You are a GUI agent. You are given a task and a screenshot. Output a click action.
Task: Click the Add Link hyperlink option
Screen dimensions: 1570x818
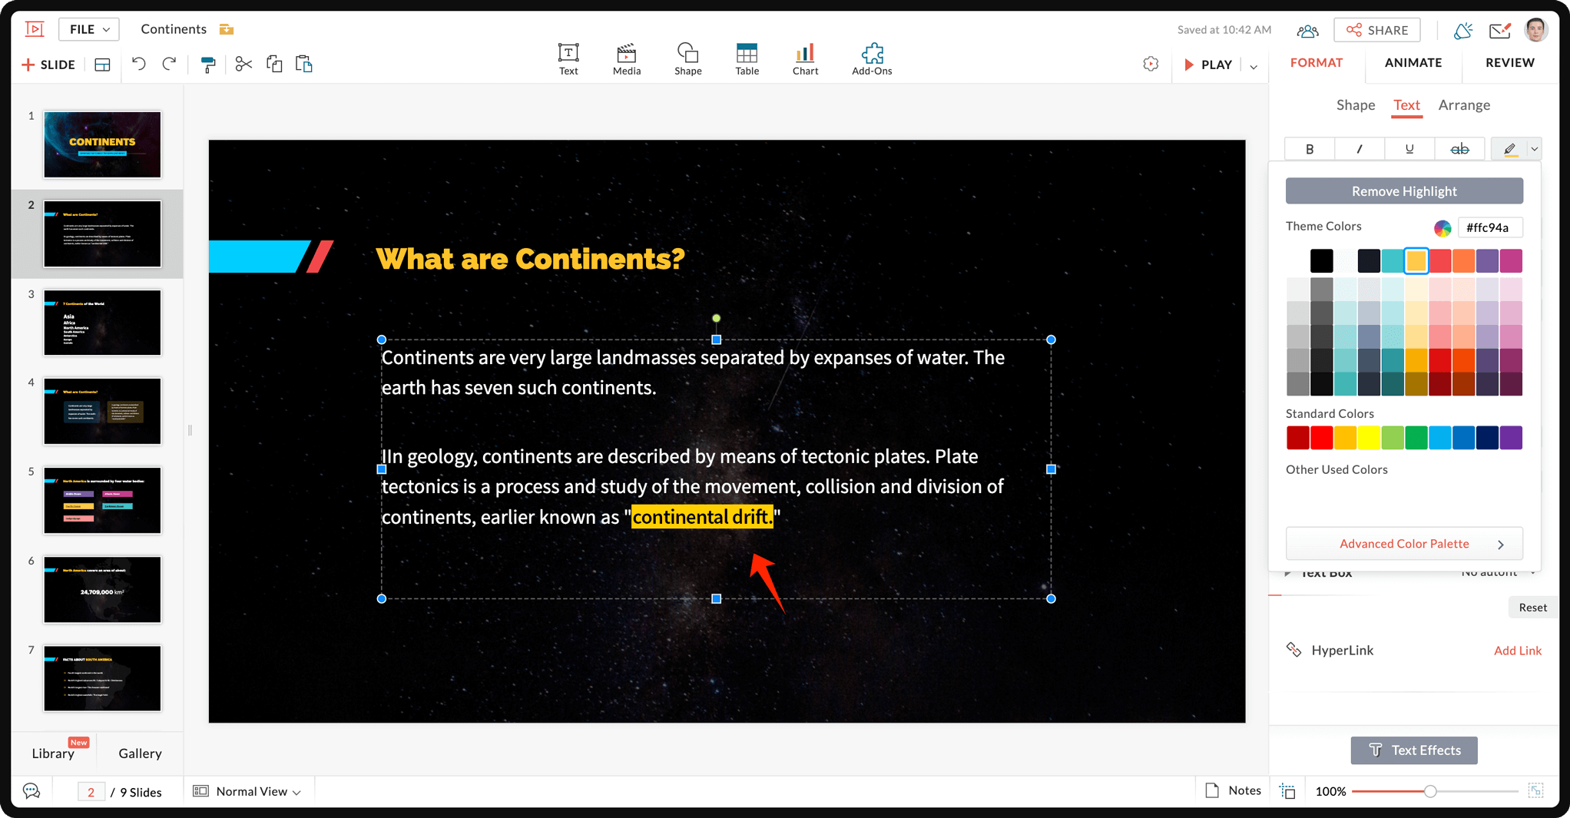pos(1517,651)
